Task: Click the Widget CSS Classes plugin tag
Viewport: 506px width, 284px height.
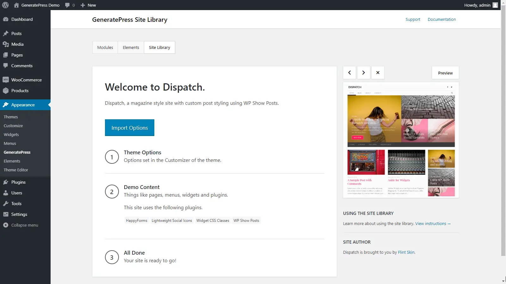Action: click(x=213, y=221)
